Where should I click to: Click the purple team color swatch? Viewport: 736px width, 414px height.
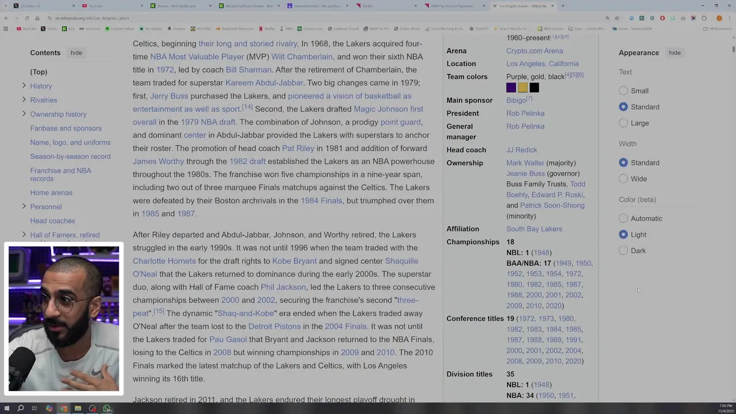pyautogui.click(x=511, y=87)
